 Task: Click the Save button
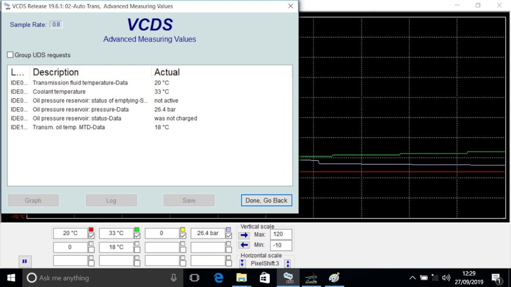(x=189, y=200)
